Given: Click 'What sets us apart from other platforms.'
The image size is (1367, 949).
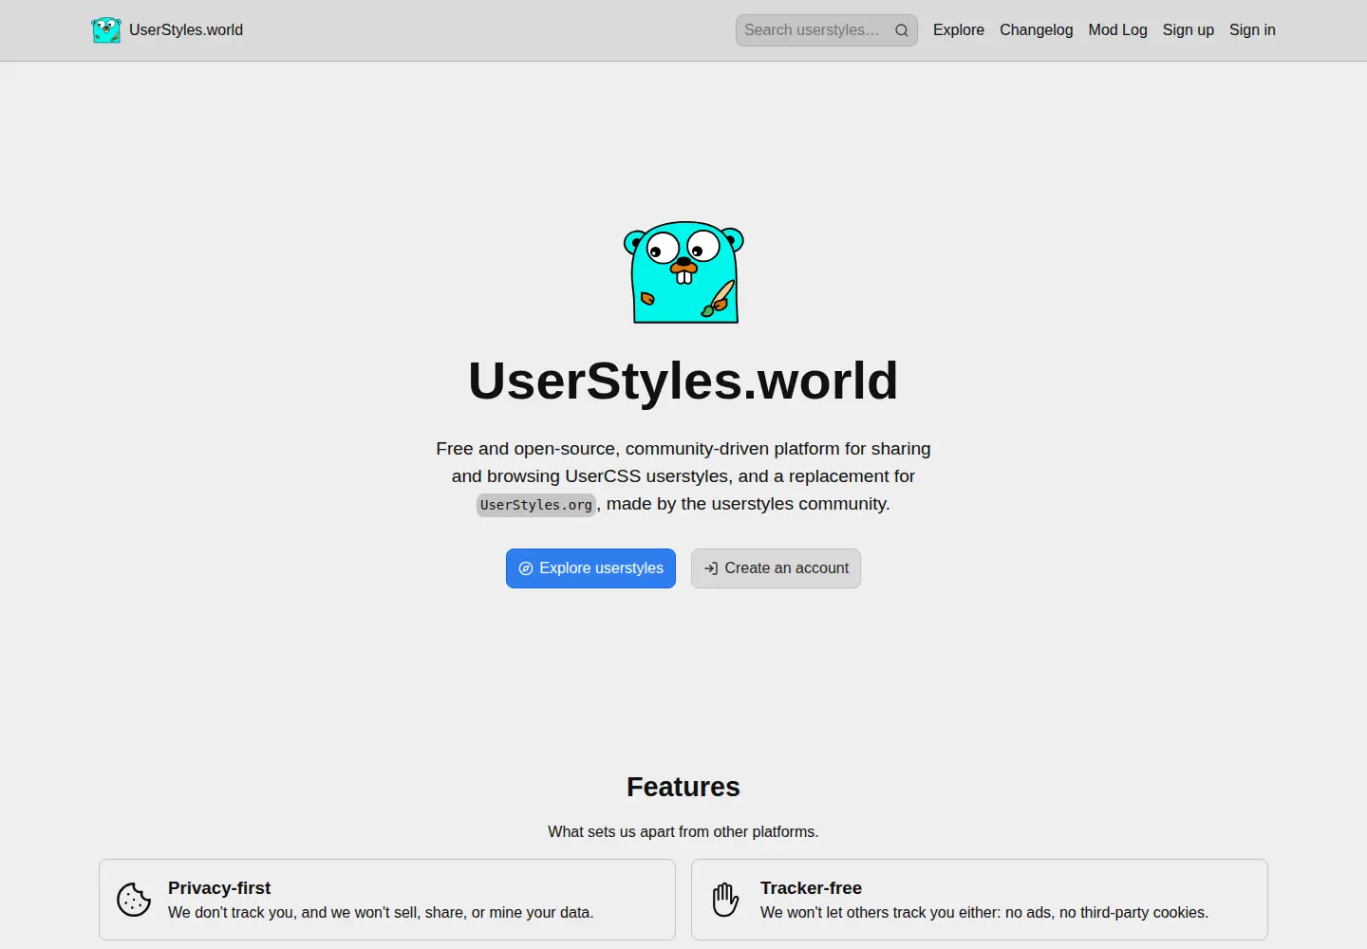Looking at the screenshot, I should pos(683,832).
